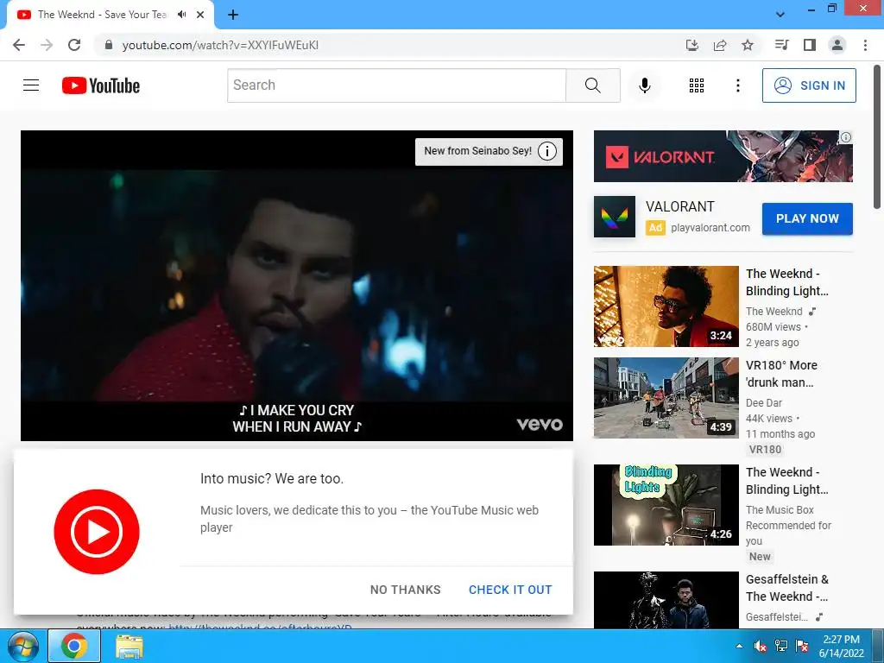Screen dimensions: 884x663
Task: Open the info card icon on video
Action: pyautogui.click(x=546, y=151)
